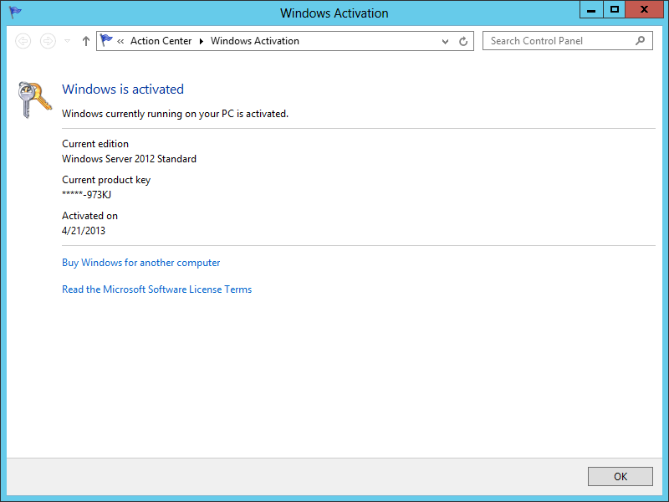
Task: Select Windows Activation breadcrumb item
Action: [x=254, y=41]
